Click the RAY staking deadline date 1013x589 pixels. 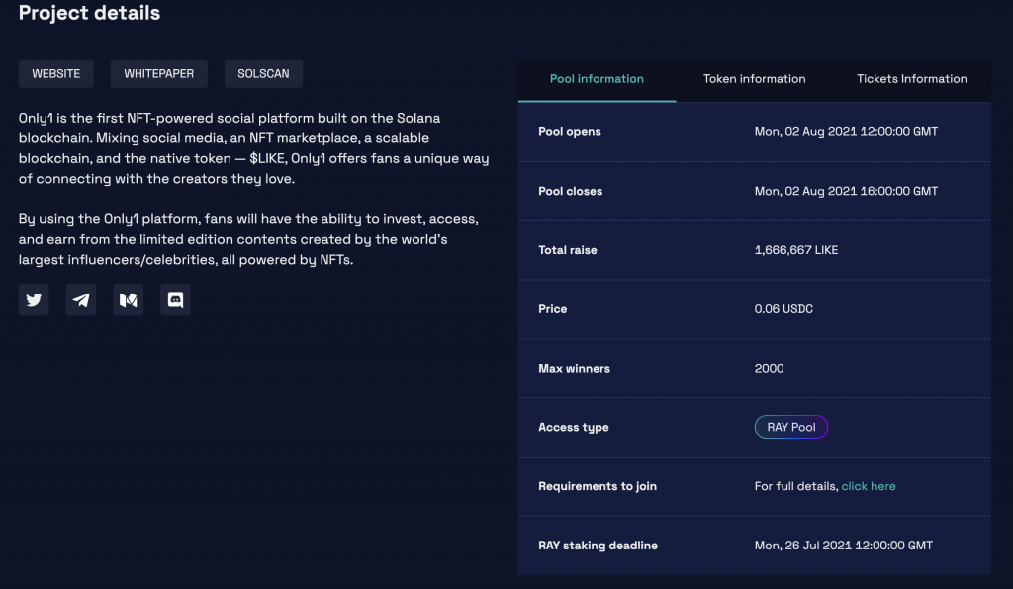click(843, 546)
